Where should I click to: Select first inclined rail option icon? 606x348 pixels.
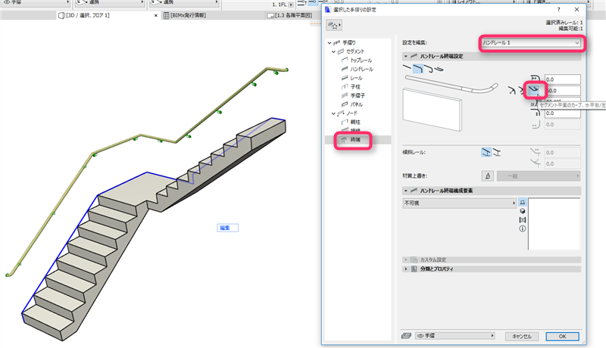[486, 152]
